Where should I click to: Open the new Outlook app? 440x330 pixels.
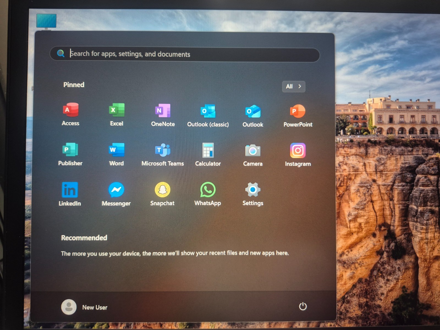pyautogui.click(x=253, y=116)
